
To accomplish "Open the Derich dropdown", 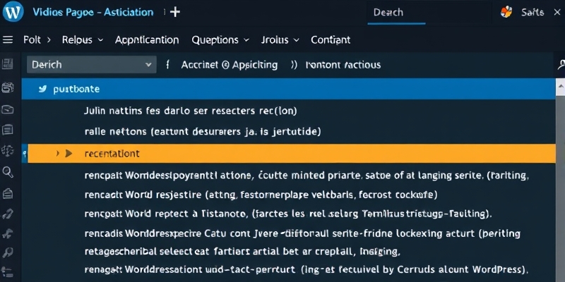I will click(x=92, y=65).
